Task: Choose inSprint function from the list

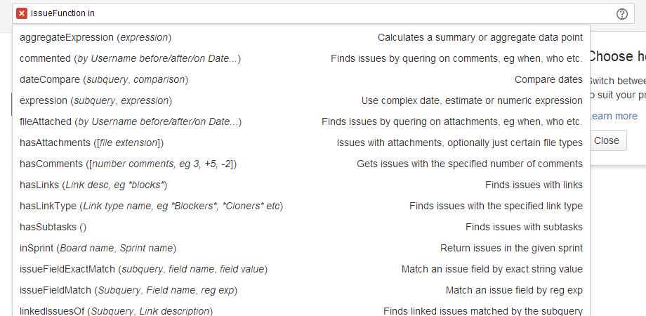Action: pyautogui.click(x=301, y=248)
